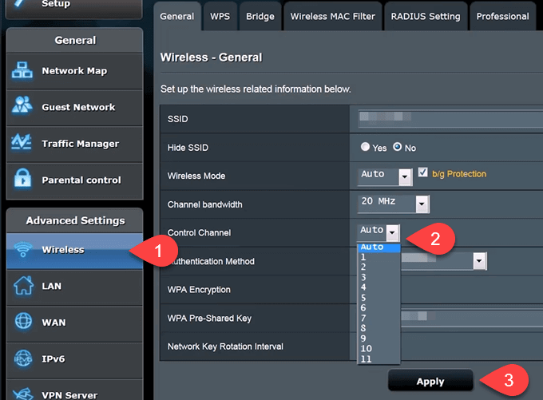Select No for Hide SSID
This screenshot has height=400, width=543.
coord(397,148)
